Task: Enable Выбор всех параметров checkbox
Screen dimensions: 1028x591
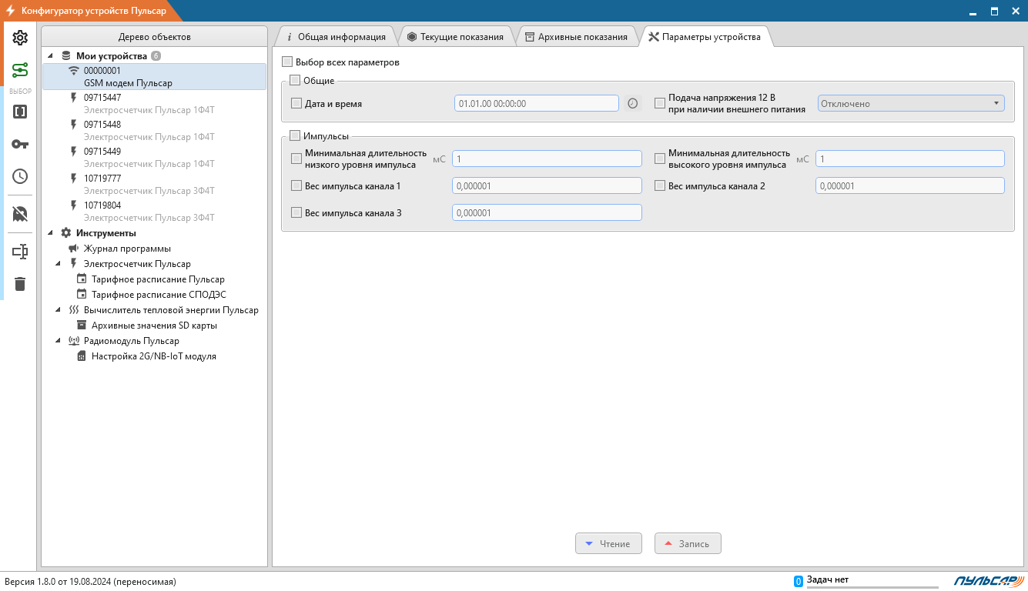Action: click(x=288, y=62)
